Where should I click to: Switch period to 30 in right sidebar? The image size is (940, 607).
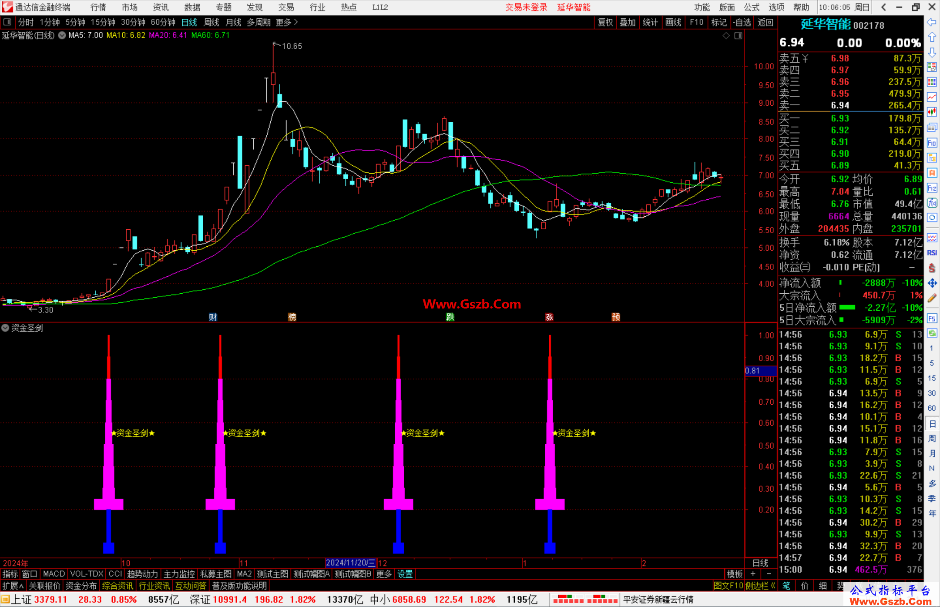(931, 393)
